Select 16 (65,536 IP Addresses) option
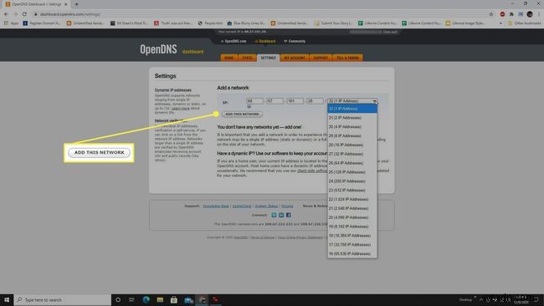 coord(352,253)
